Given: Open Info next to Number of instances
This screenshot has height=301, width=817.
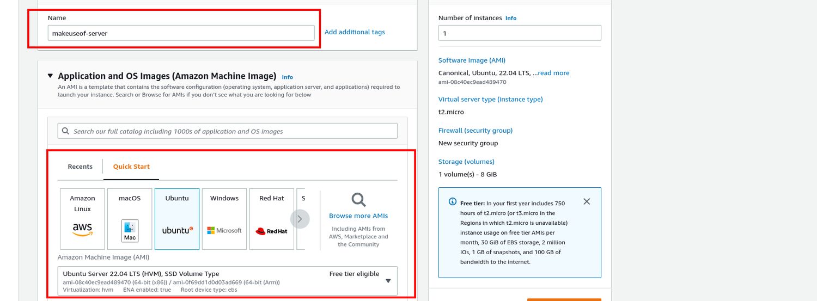Looking at the screenshot, I should 511,18.
